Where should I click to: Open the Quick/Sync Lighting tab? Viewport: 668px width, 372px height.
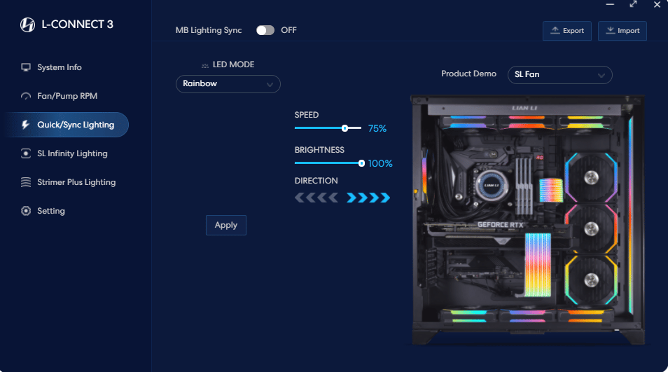pyautogui.click(x=75, y=125)
